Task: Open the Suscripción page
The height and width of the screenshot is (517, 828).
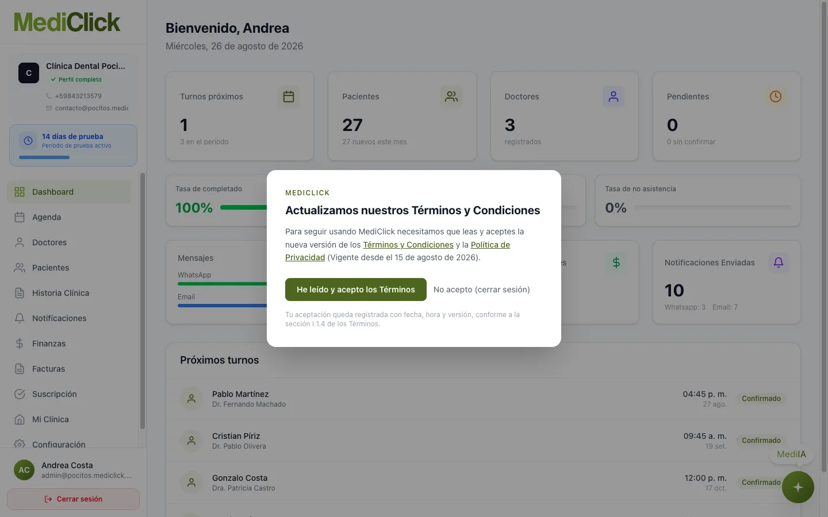Action: pos(69,394)
